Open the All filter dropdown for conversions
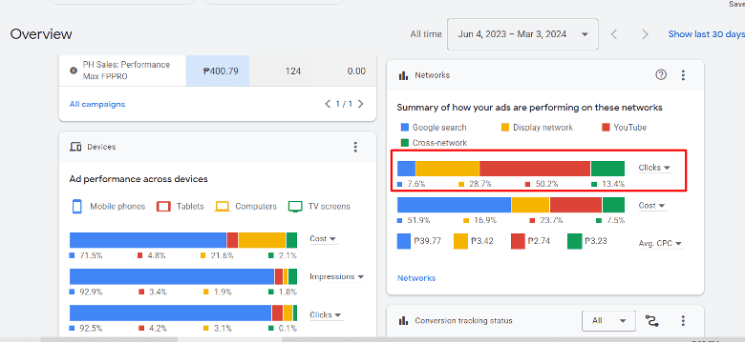The image size is (745, 343). 609,321
